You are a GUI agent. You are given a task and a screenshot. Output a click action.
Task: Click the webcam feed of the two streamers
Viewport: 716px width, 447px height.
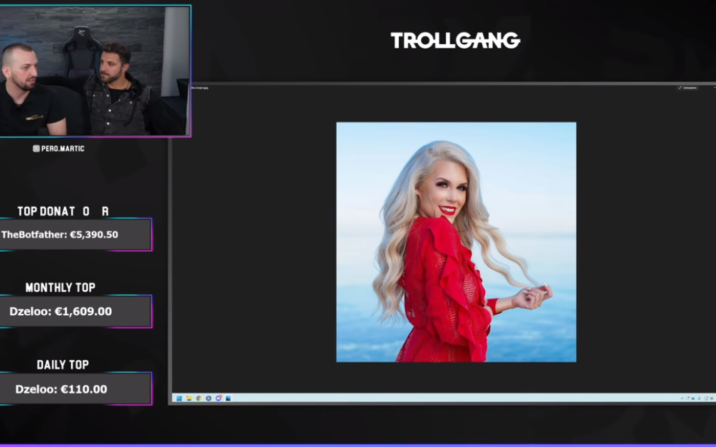click(x=95, y=72)
